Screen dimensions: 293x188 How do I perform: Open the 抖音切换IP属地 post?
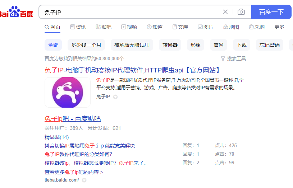[x=90, y=146]
